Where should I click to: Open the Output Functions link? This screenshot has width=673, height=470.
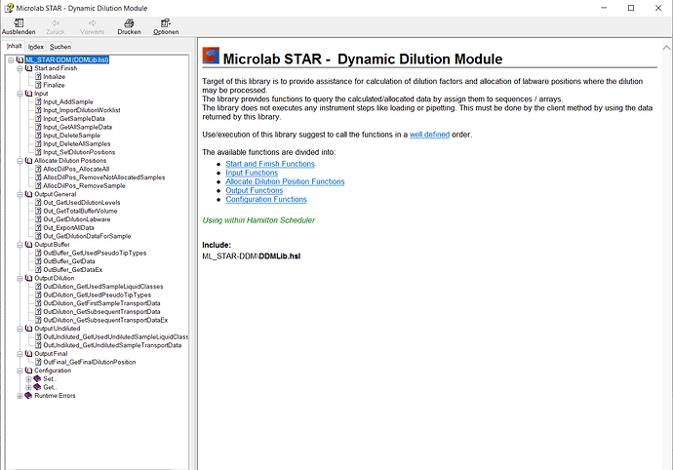(255, 190)
